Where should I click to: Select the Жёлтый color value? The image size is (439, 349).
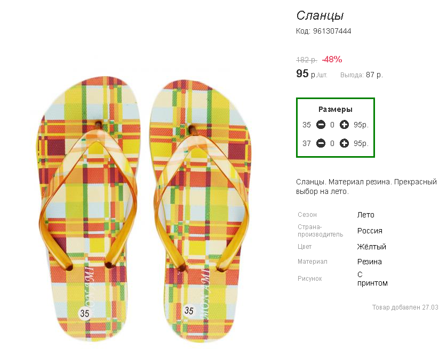tap(372, 246)
